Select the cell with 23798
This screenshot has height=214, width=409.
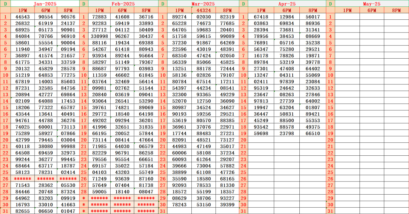[287, 133]
